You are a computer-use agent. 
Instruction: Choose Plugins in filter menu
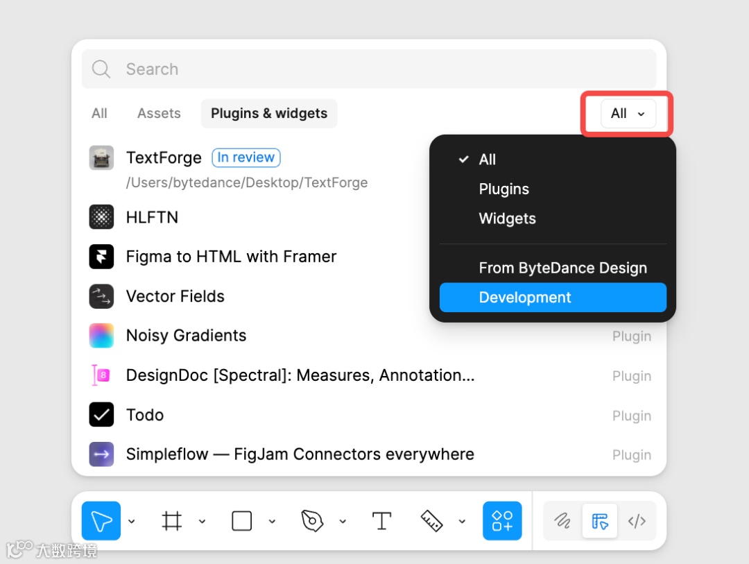pos(553,189)
